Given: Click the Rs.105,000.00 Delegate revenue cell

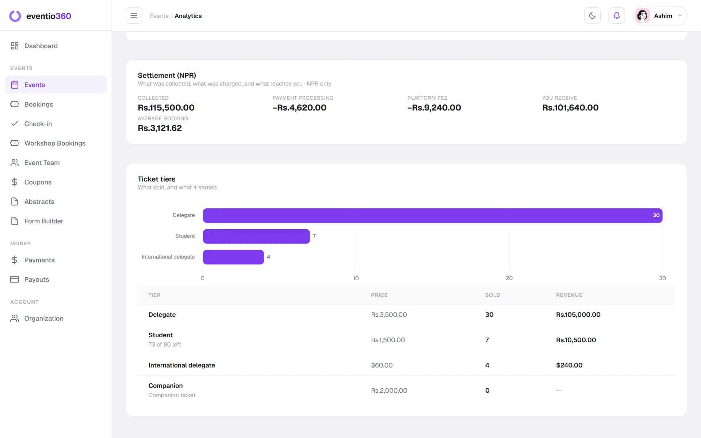Looking at the screenshot, I should (x=578, y=315).
